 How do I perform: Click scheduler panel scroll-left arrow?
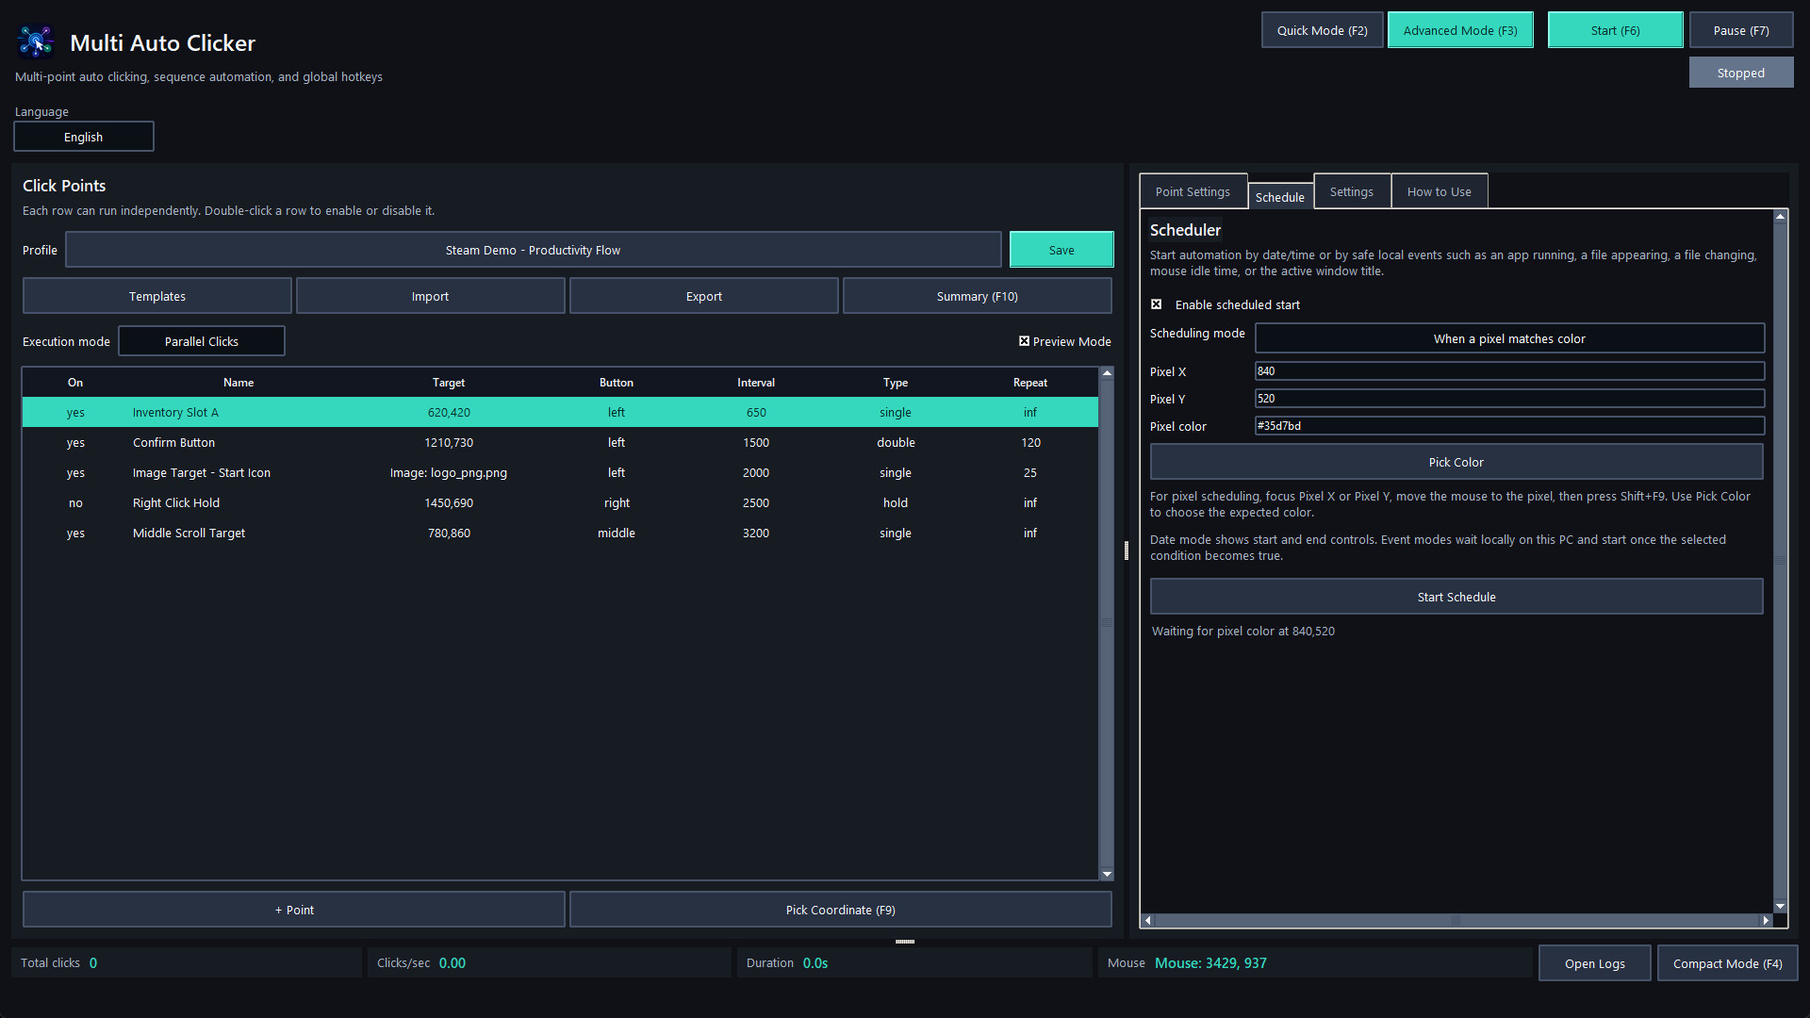pyautogui.click(x=1147, y=920)
